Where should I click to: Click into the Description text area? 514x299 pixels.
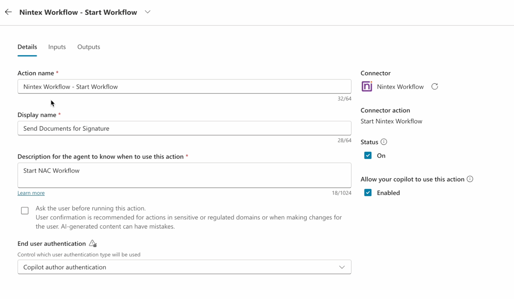click(x=184, y=175)
